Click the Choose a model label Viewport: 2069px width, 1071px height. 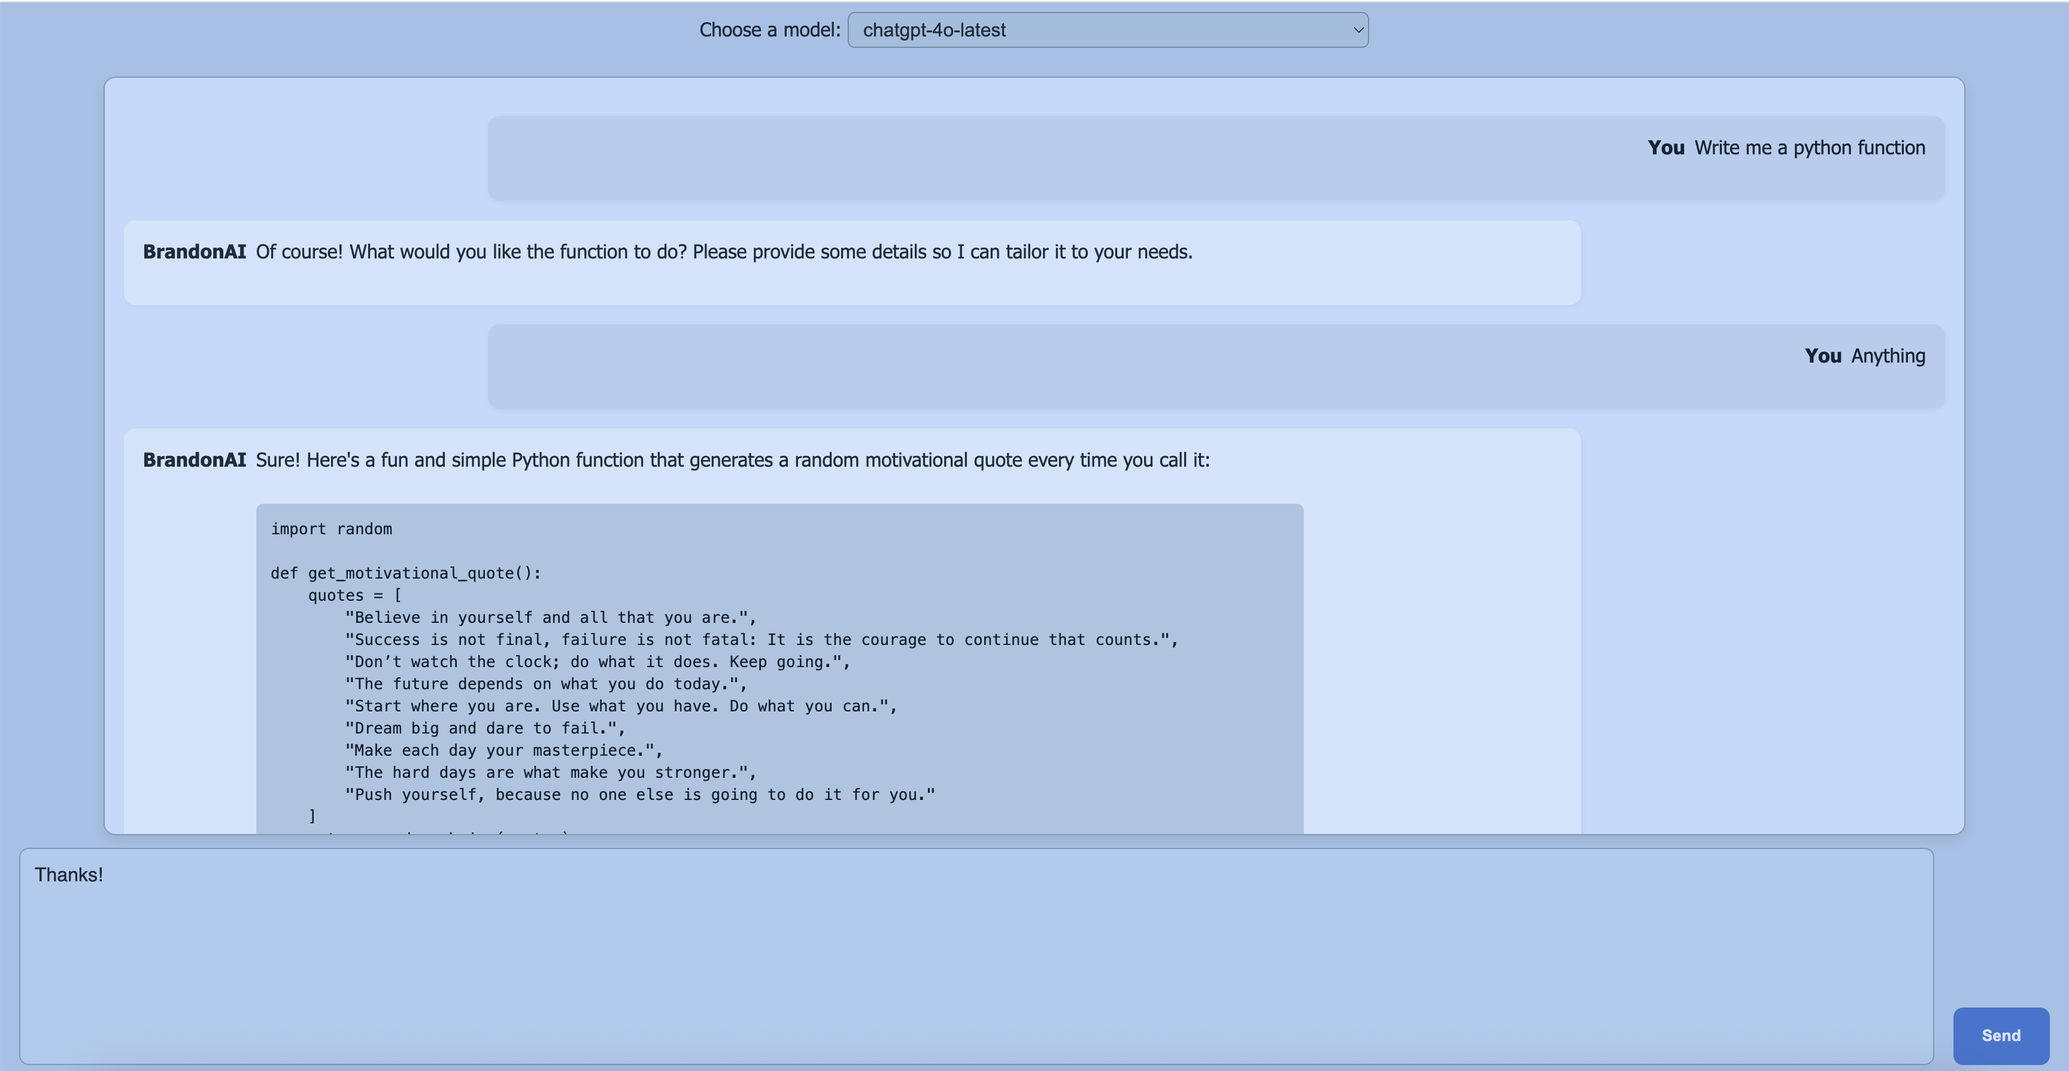(x=769, y=30)
